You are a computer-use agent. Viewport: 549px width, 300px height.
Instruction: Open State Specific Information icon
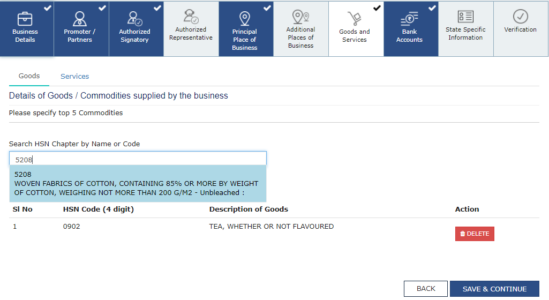(x=465, y=17)
